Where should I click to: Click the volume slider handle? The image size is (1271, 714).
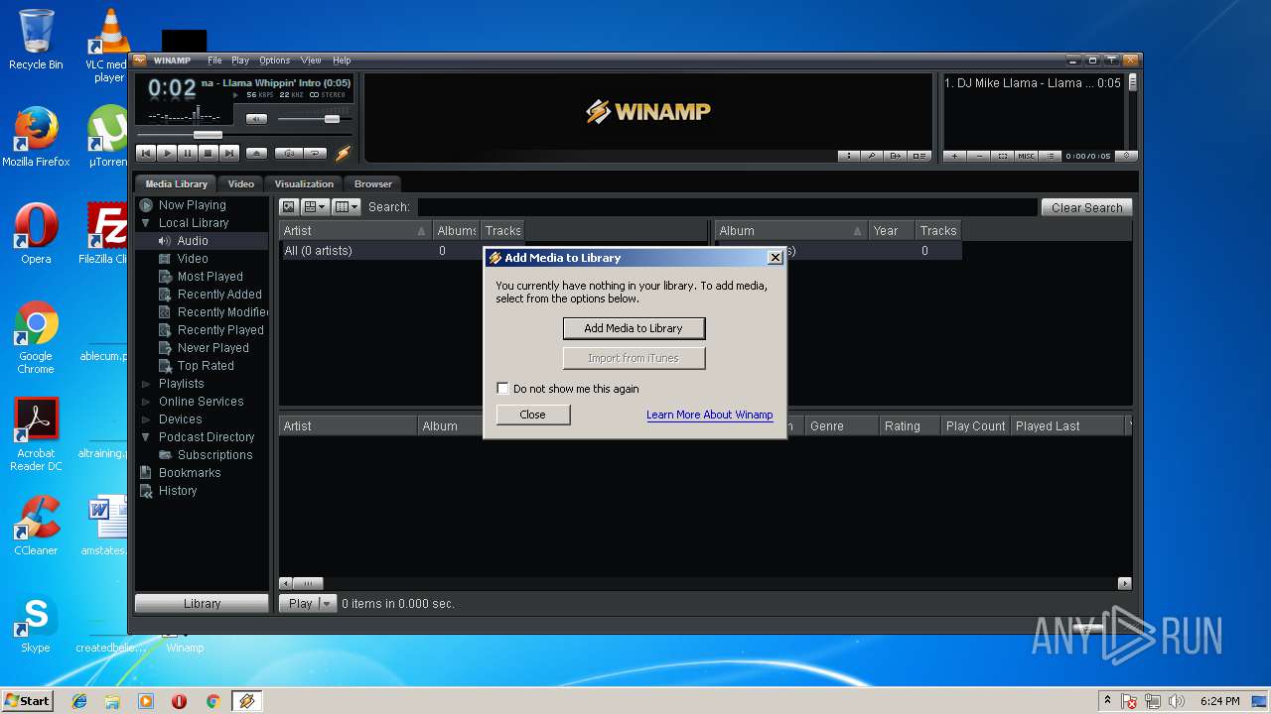[332, 119]
